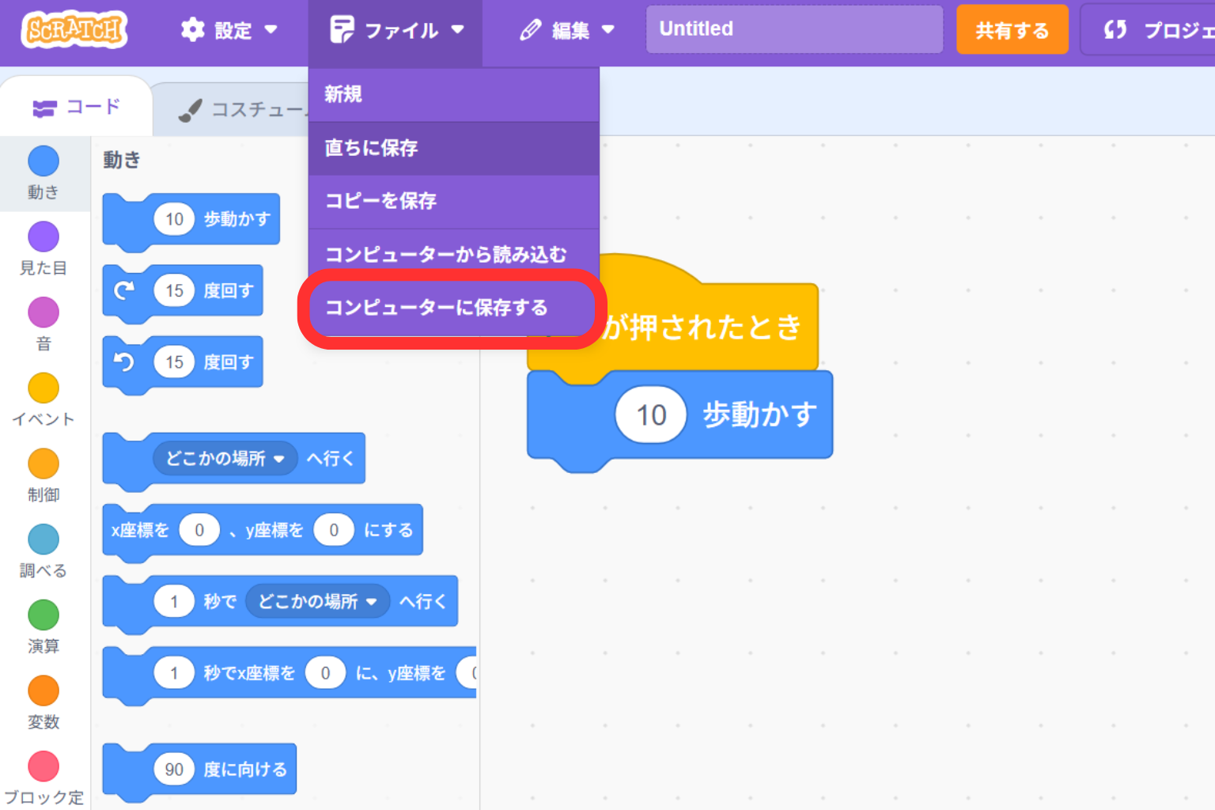Select the 制御 (Control) category icon
This screenshot has height=810, width=1215.
tap(43, 464)
